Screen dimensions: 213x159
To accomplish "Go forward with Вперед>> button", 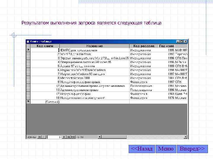I will [x=192, y=149].
